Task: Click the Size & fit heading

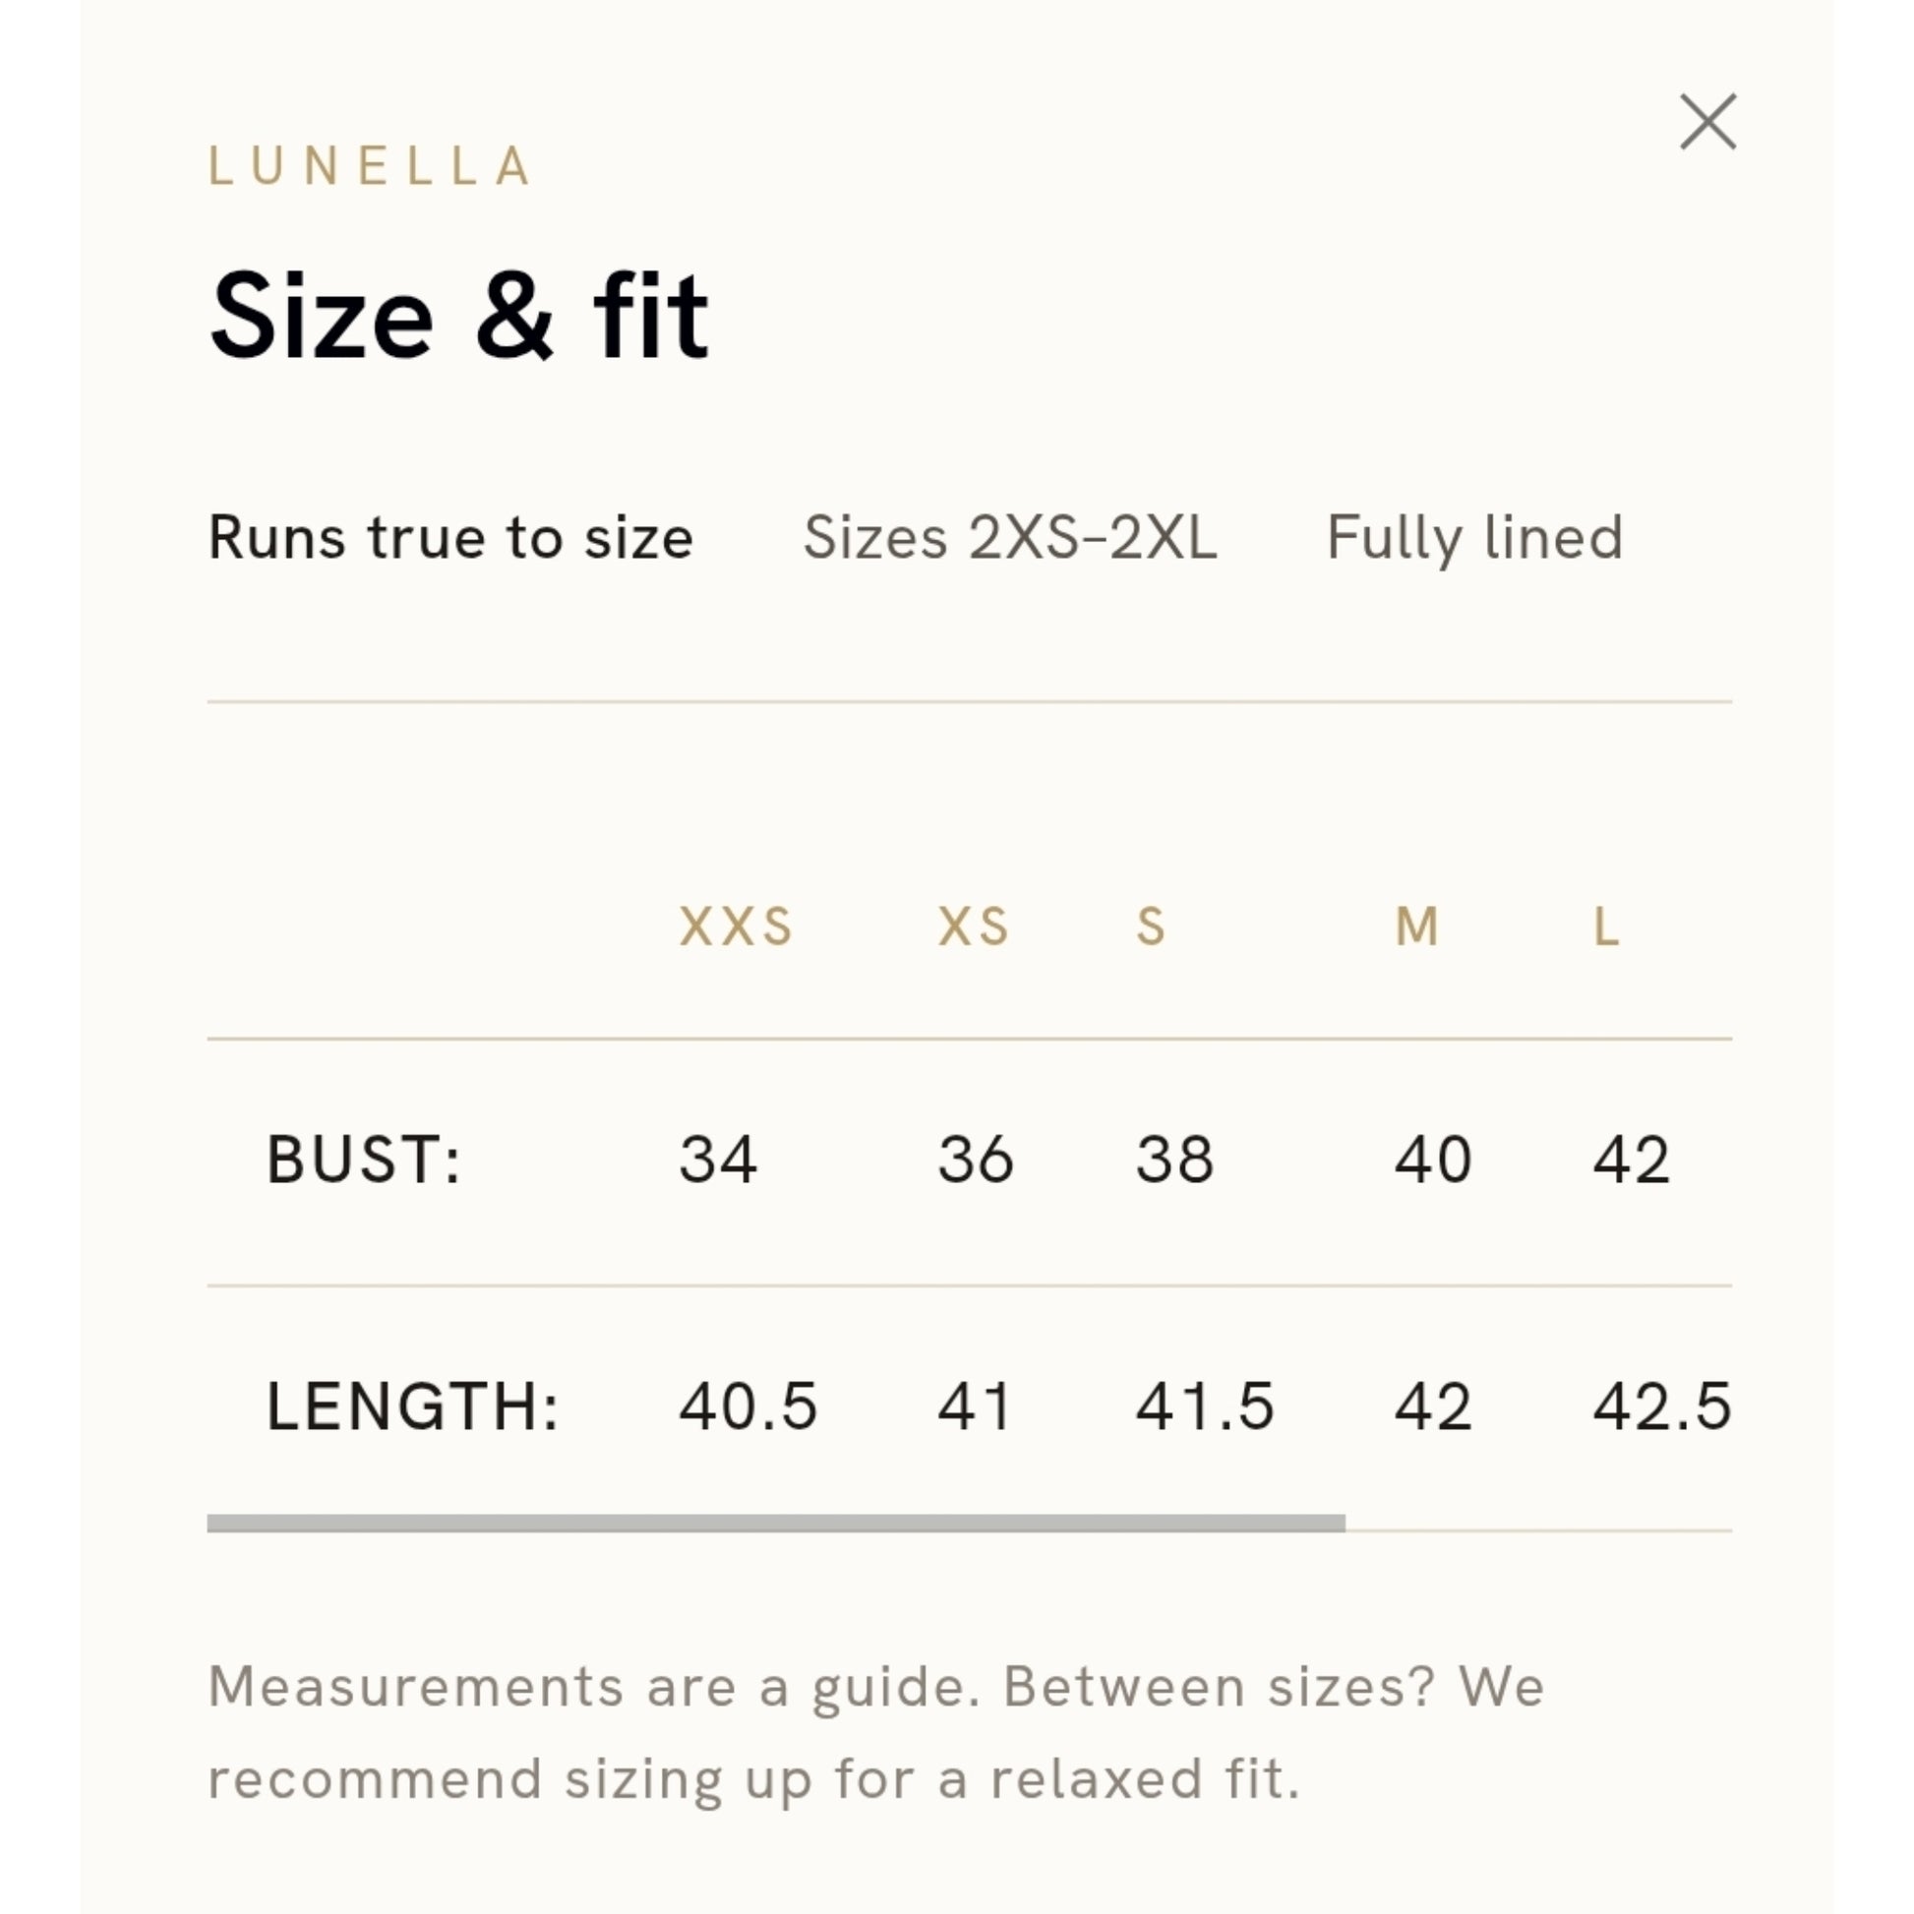Action: click(x=458, y=315)
